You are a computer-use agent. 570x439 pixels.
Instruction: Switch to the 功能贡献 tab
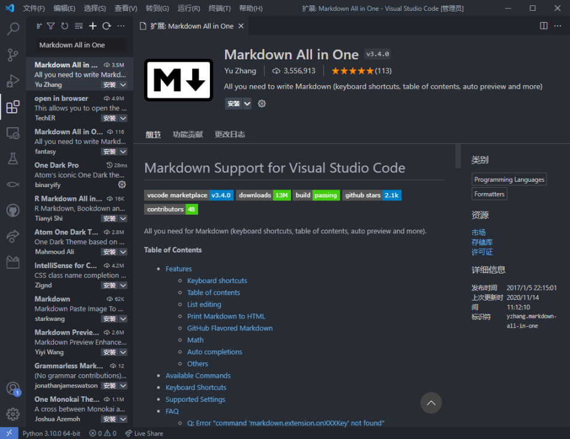188,134
